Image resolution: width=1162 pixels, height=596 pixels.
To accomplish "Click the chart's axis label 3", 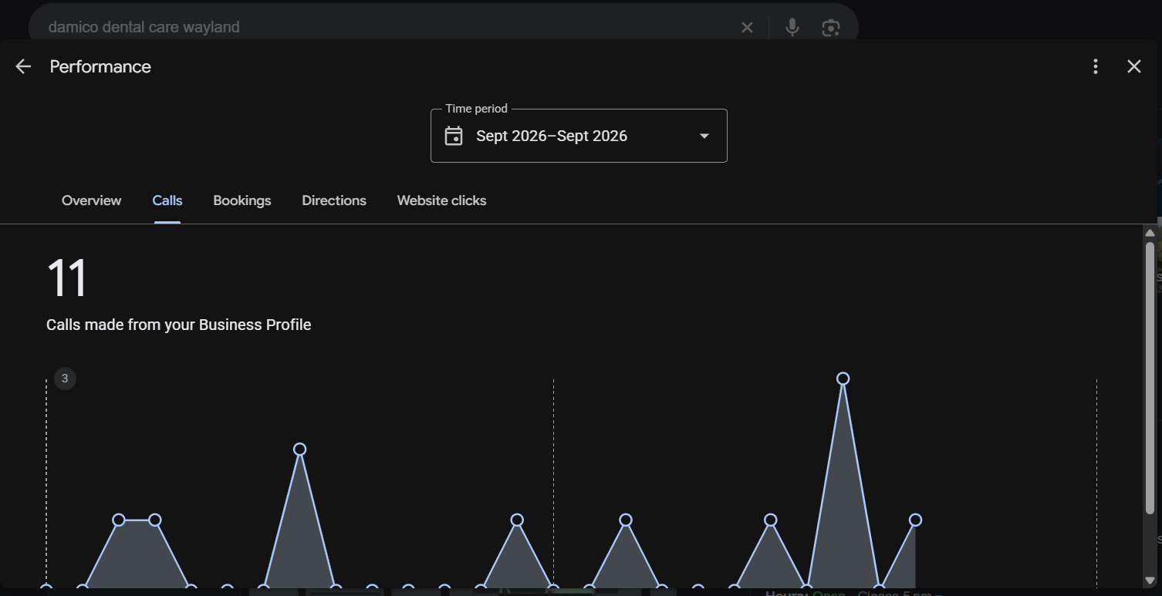I will point(65,379).
